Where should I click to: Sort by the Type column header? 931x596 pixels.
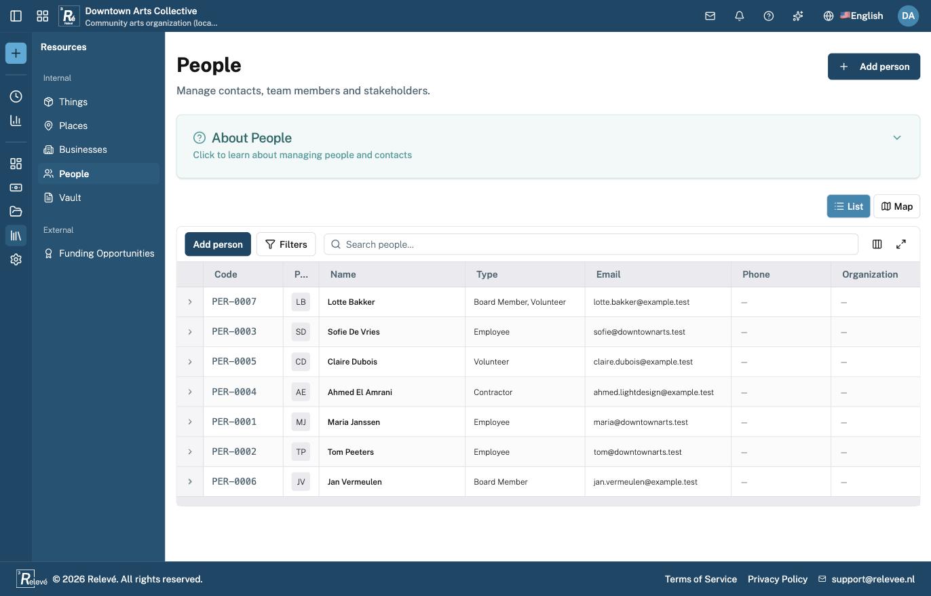[x=525, y=274]
